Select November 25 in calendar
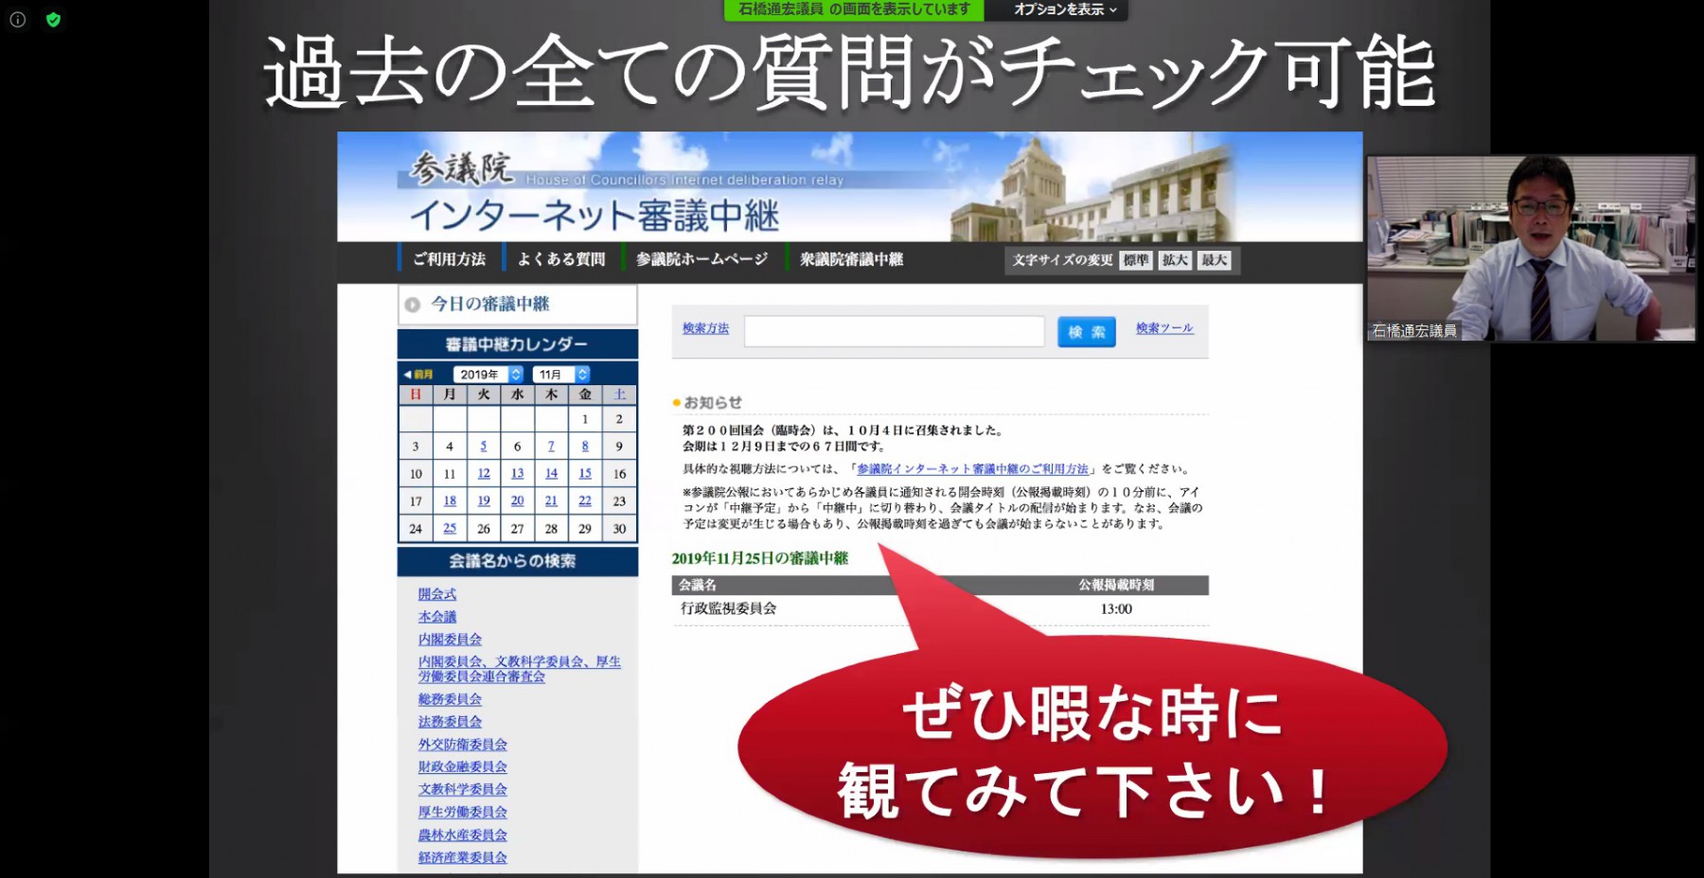The height and width of the screenshot is (878, 1704). pos(450,529)
